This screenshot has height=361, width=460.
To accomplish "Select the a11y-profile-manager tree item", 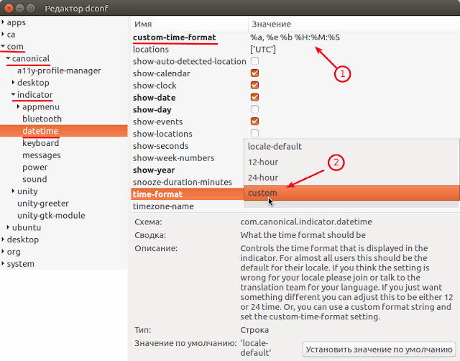I will click(59, 70).
